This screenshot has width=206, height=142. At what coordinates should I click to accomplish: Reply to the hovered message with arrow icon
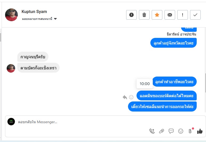[125, 97]
